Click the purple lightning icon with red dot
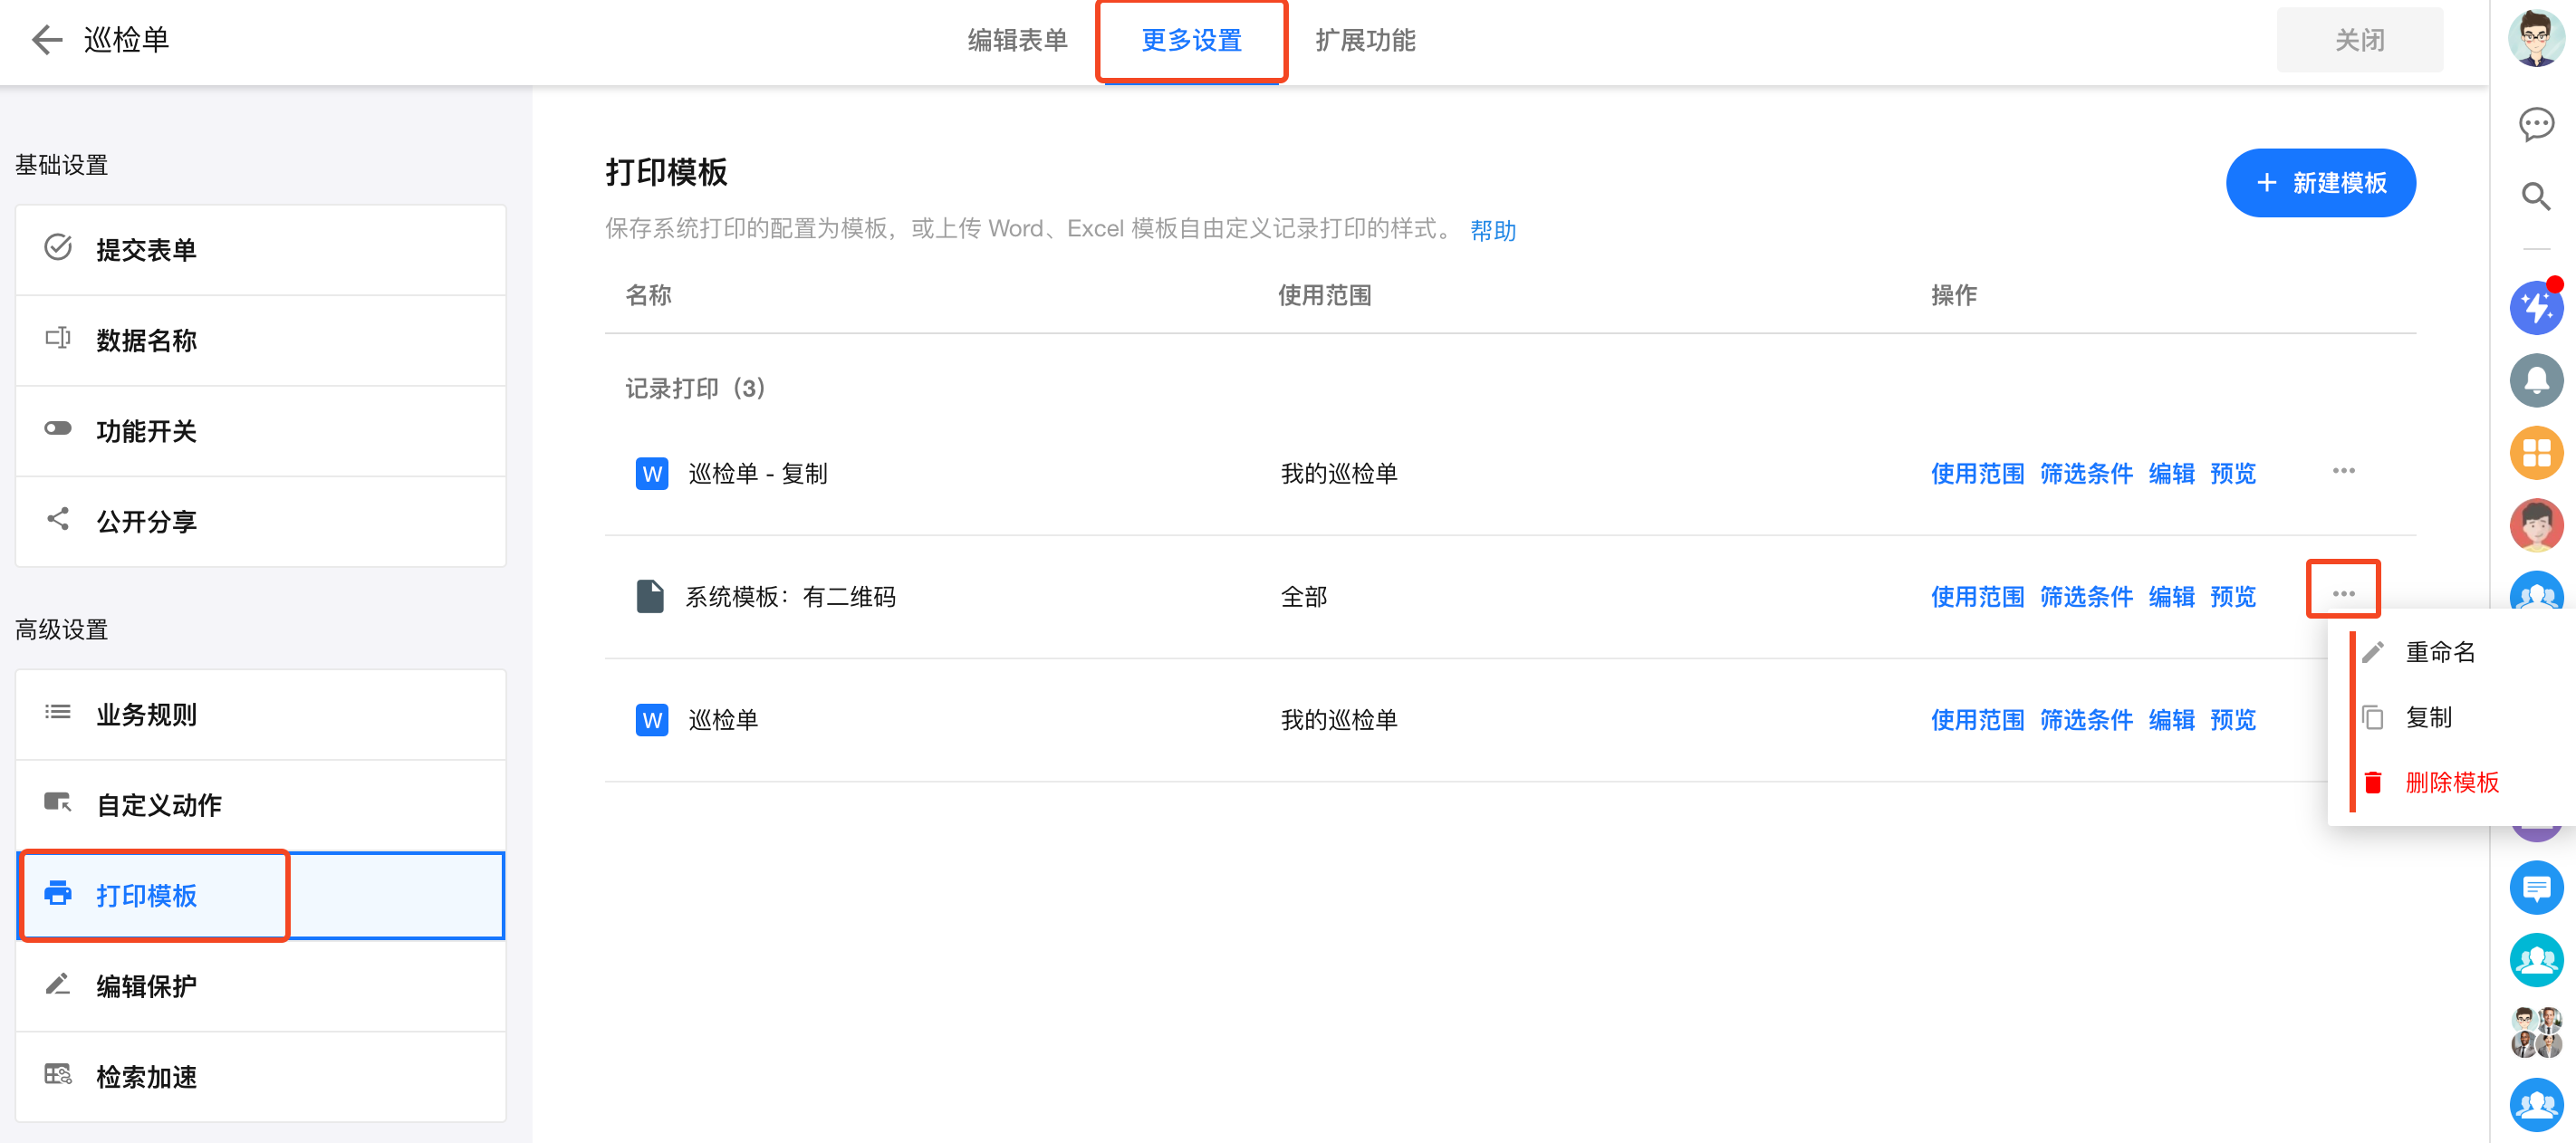 click(2535, 308)
